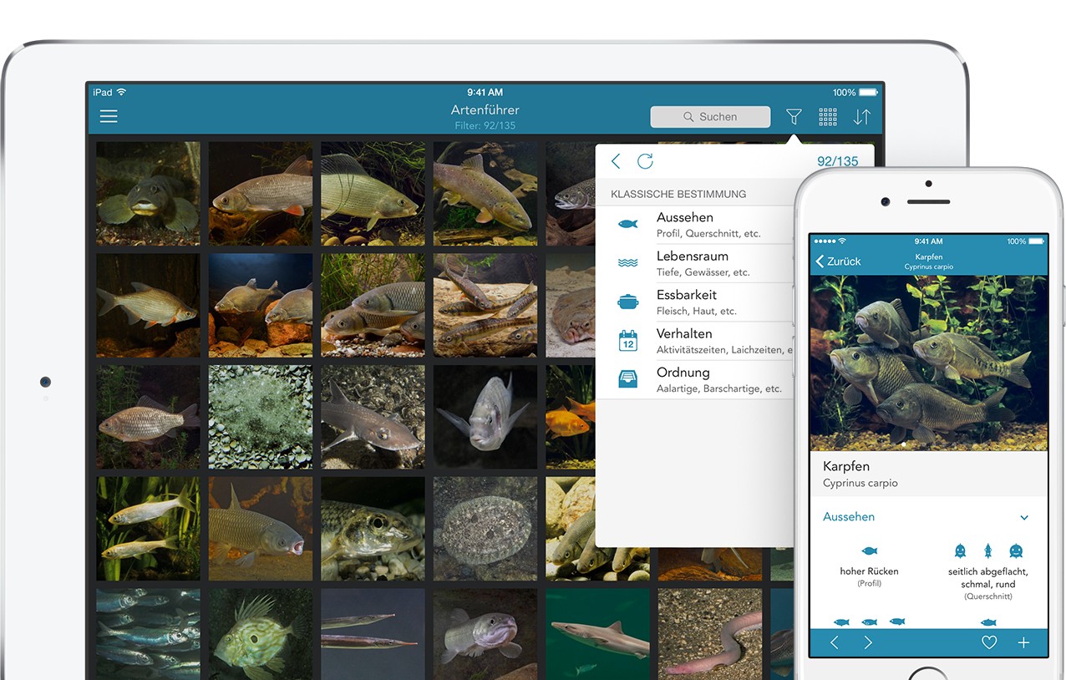Collapse the Aussehen section chevron
This screenshot has height=680, width=1066.
(x=1024, y=518)
